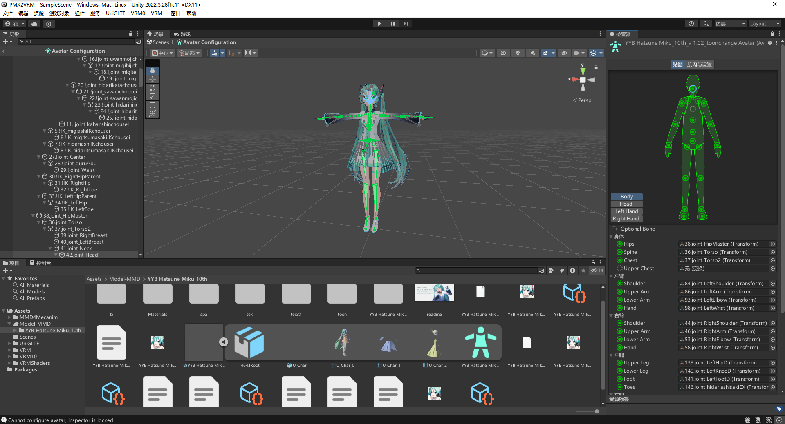Open the scene camera settings dropdown
This screenshot has height=424, width=785.
pyautogui.click(x=579, y=53)
